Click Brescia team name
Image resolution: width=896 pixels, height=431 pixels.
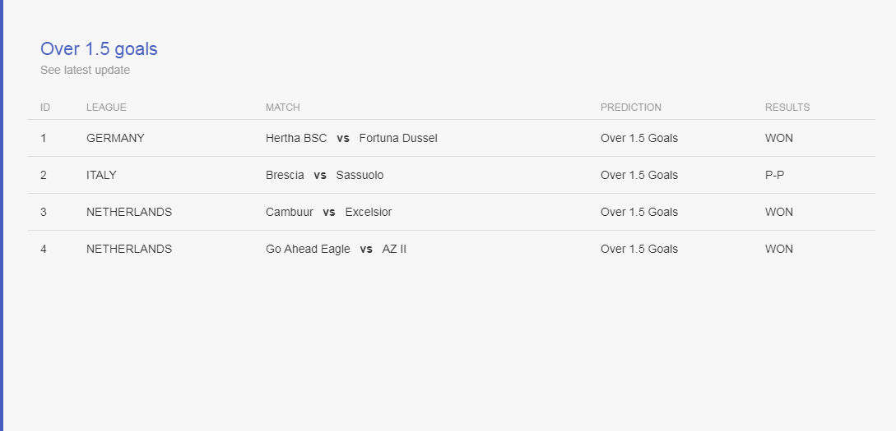click(x=285, y=175)
